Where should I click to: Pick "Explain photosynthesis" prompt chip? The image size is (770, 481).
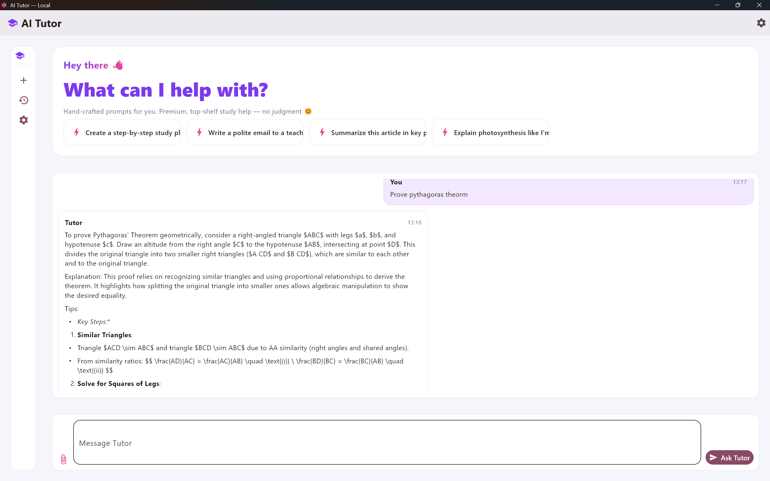pos(490,132)
